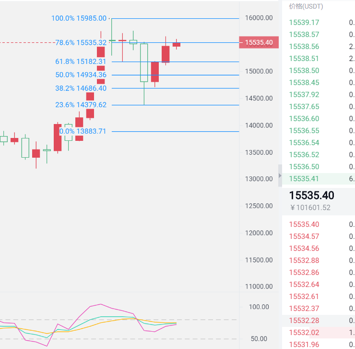The width and height of the screenshot is (355, 349).
Task: Click bid price 15532.64 in order book
Action: (x=304, y=285)
